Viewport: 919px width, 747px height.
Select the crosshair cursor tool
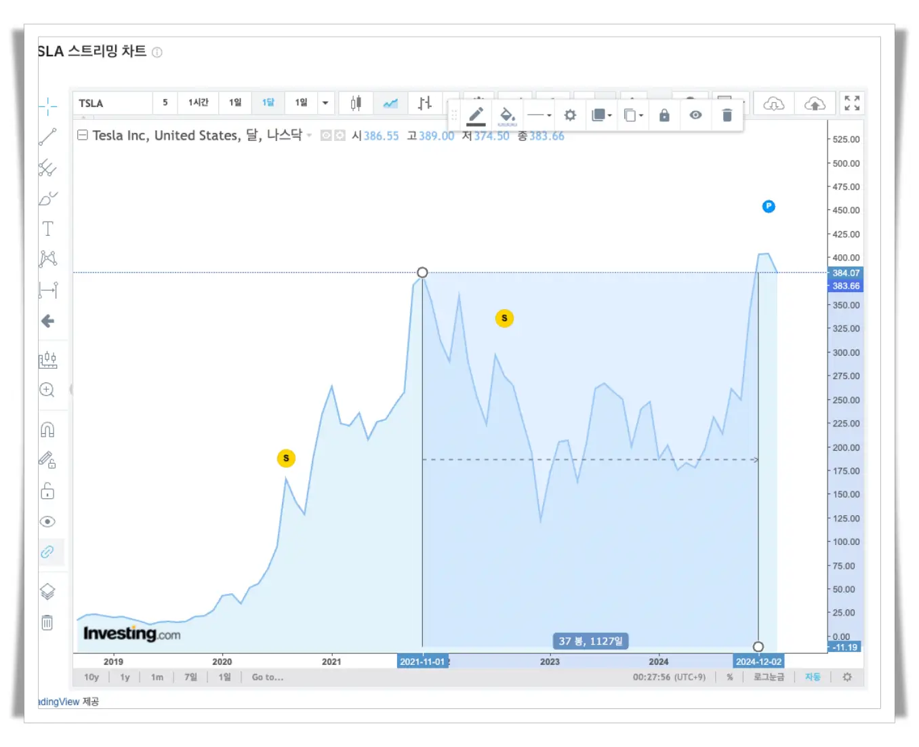tap(47, 106)
